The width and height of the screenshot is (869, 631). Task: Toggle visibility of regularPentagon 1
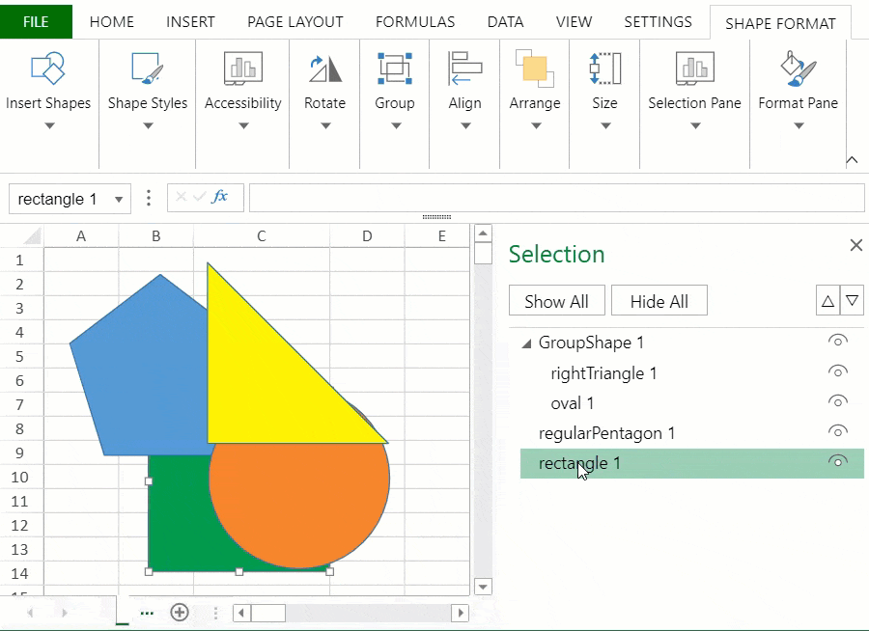point(838,431)
